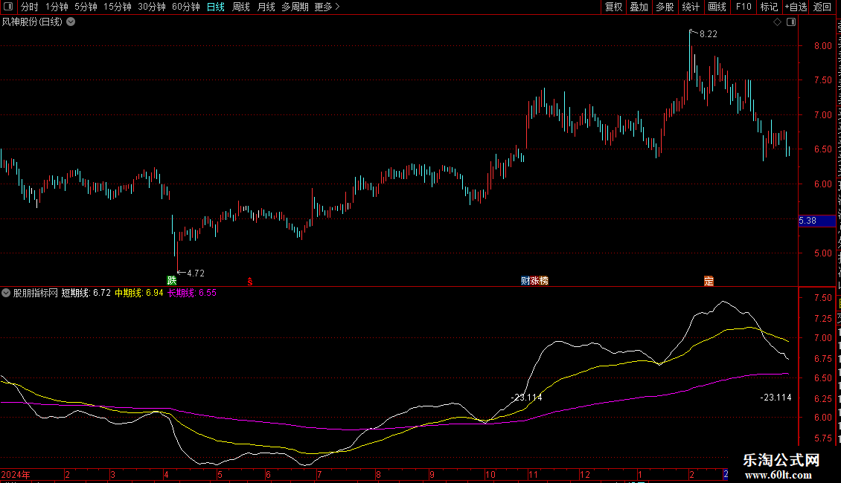
Task: Open F10 company information
Action: [743, 7]
